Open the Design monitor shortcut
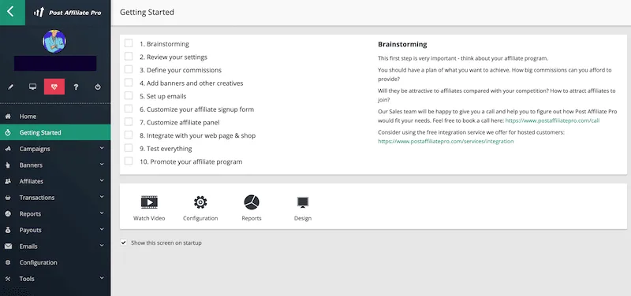 [303, 202]
